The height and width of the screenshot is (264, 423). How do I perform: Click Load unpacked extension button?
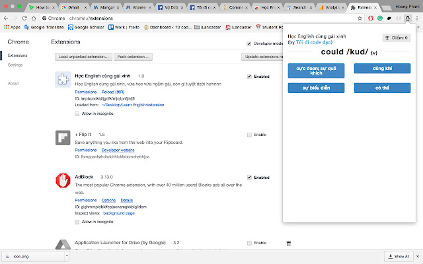click(x=84, y=57)
